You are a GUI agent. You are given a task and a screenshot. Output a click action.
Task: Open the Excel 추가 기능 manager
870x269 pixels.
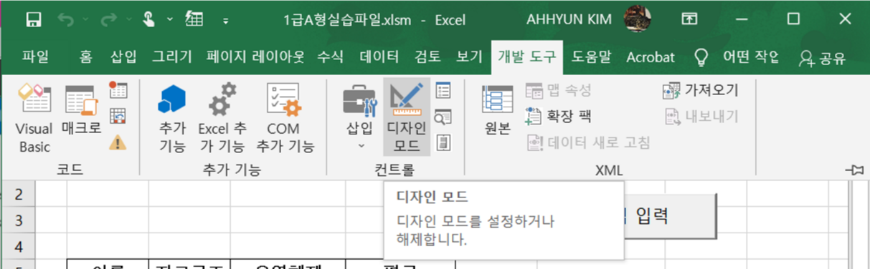pyautogui.click(x=222, y=118)
